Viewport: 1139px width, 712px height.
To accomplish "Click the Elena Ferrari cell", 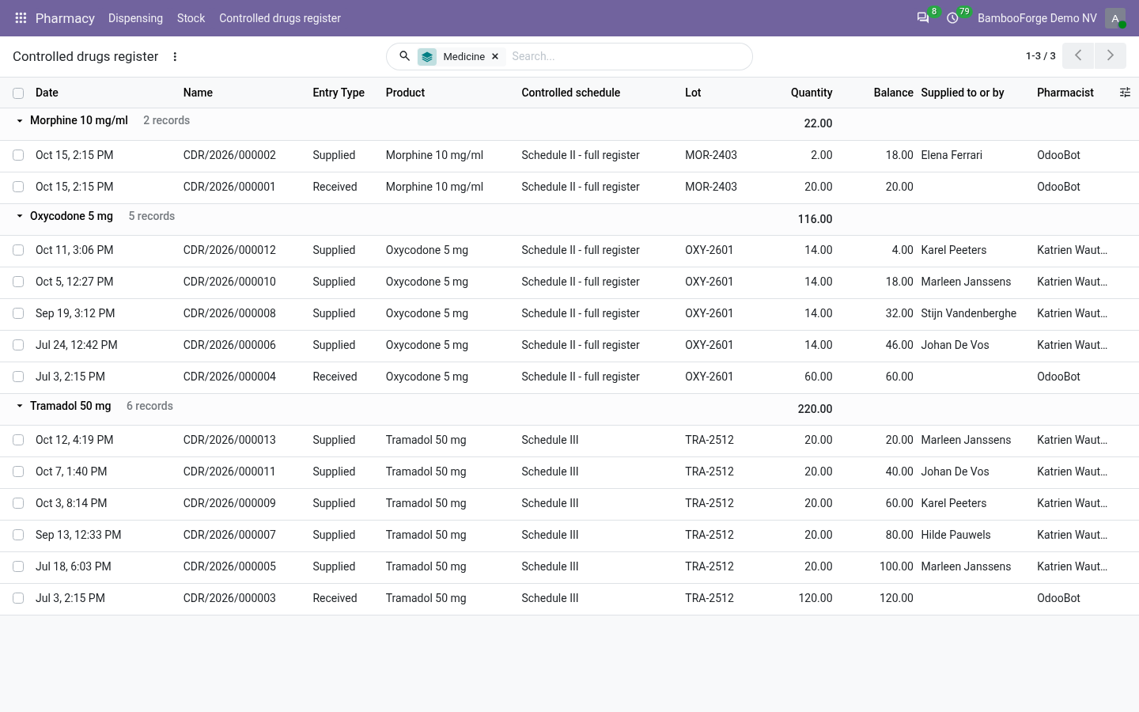I will pyautogui.click(x=952, y=155).
